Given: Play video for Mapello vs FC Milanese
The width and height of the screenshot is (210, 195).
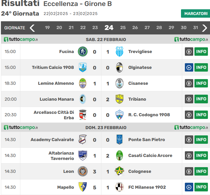Looking at the screenshot, I should point(189,187).
